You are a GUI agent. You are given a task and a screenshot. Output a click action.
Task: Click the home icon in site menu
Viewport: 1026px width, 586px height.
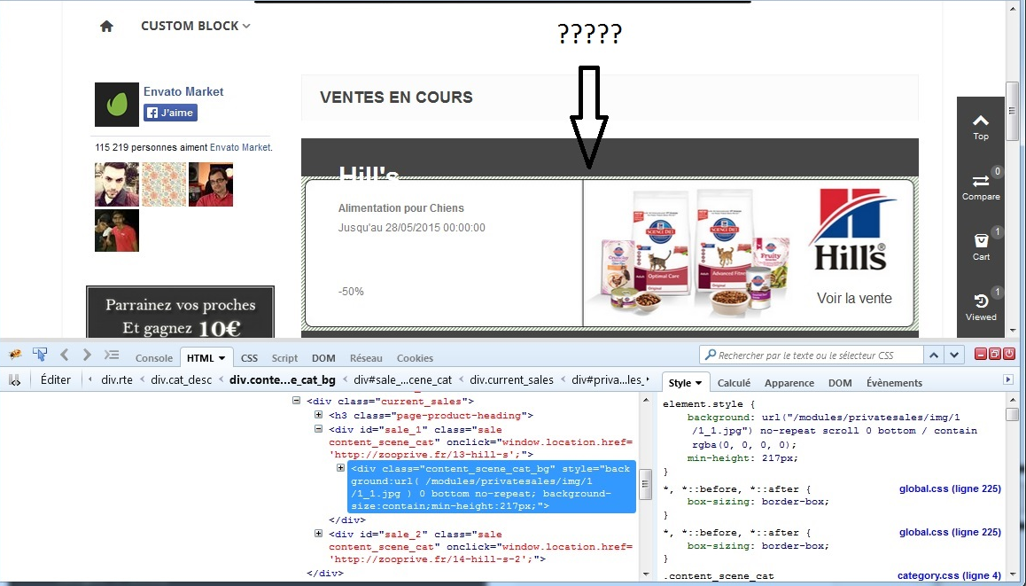(x=106, y=27)
